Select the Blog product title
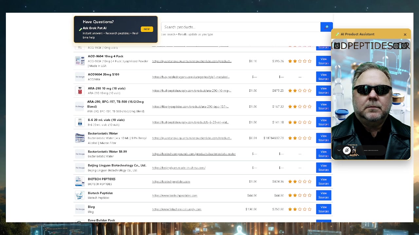 [x=91, y=207]
